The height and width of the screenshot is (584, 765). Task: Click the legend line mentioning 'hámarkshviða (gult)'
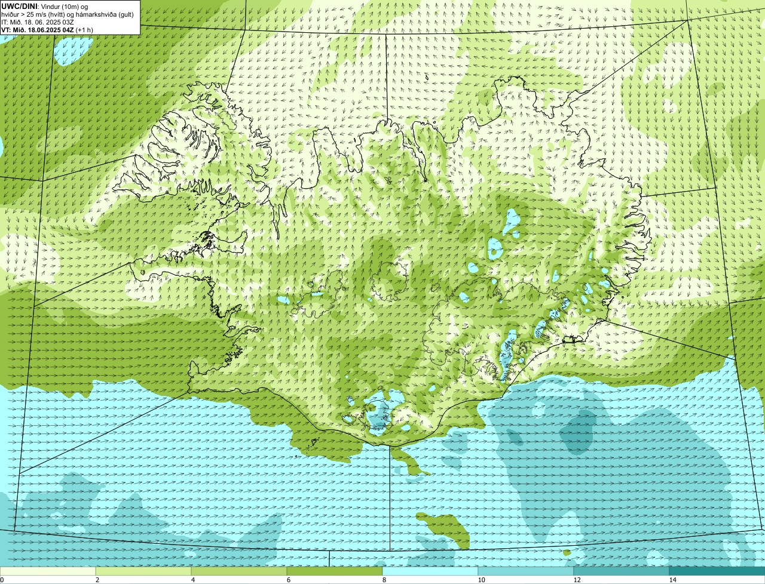68,14
